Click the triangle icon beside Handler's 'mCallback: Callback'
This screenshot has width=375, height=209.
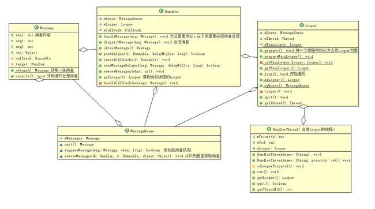click(x=100, y=30)
